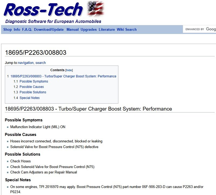Go to Possible Solutions contents link
Viewport: 216px width, 195px height.
point(33,92)
